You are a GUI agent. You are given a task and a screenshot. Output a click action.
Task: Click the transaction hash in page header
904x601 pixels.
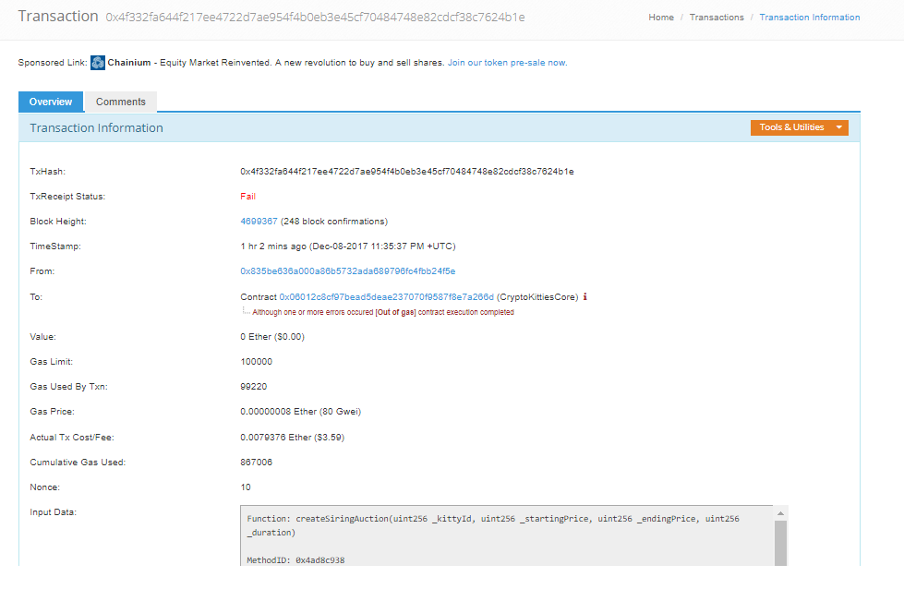(316, 18)
